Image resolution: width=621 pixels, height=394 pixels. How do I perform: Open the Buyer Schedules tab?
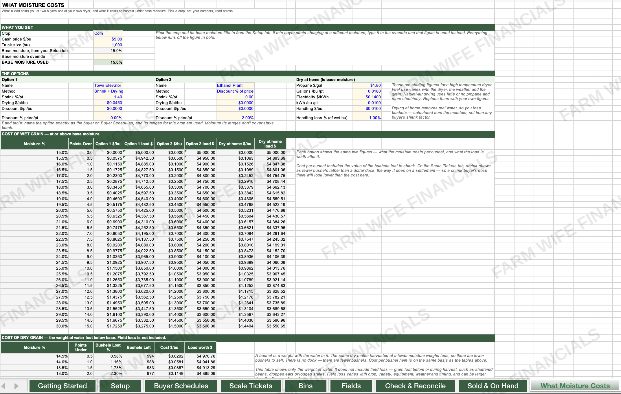[x=181, y=386]
